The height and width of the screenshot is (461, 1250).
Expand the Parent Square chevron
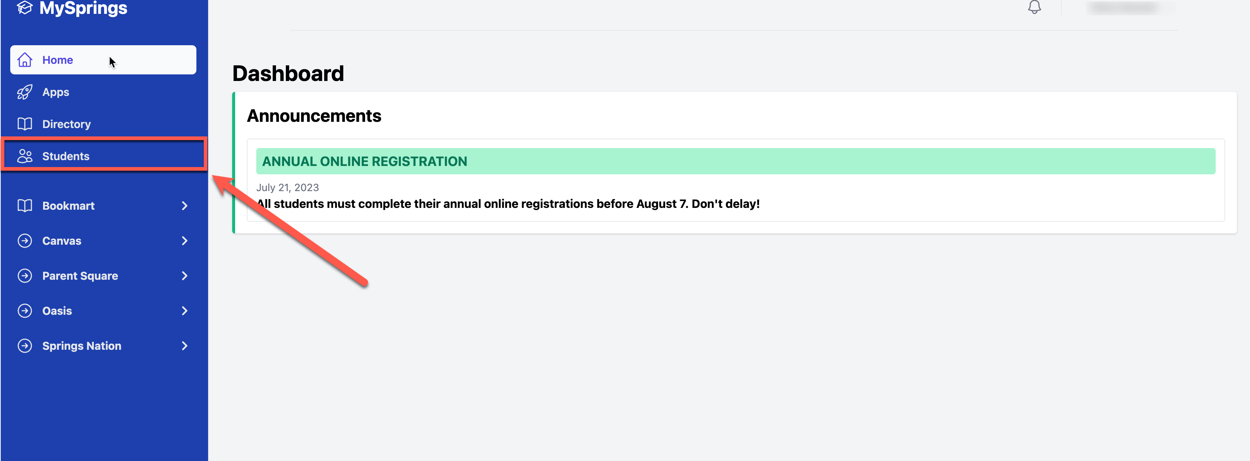[184, 276]
